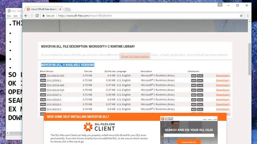Open the Chrome user profile icon
The image size is (257, 144).
220,5
